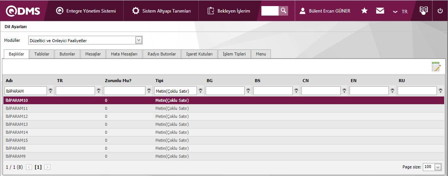This screenshot has height=176, width=448.
Task: Switch to the Hata Mesajları tab
Action: click(124, 54)
